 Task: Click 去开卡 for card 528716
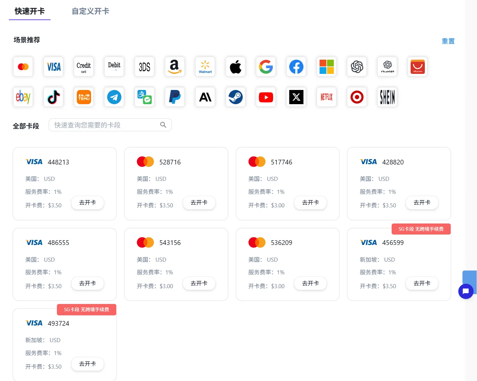[x=199, y=203]
